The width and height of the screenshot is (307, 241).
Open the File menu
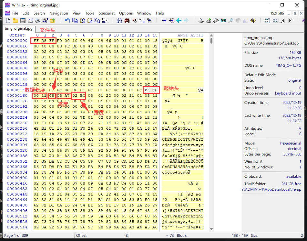[x=15, y=13]
